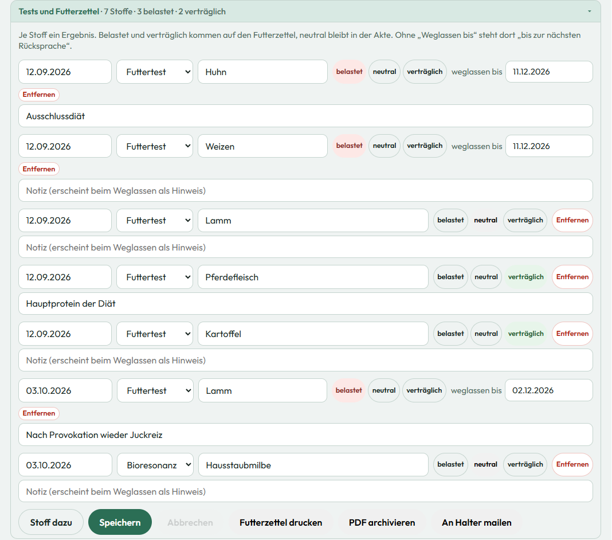Open the test type dropdown for Huhn
Screen dimensions: 612x540
coord(155,72)
